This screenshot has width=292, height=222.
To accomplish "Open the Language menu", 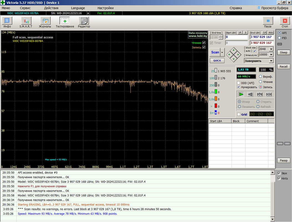I will (78, 8).
